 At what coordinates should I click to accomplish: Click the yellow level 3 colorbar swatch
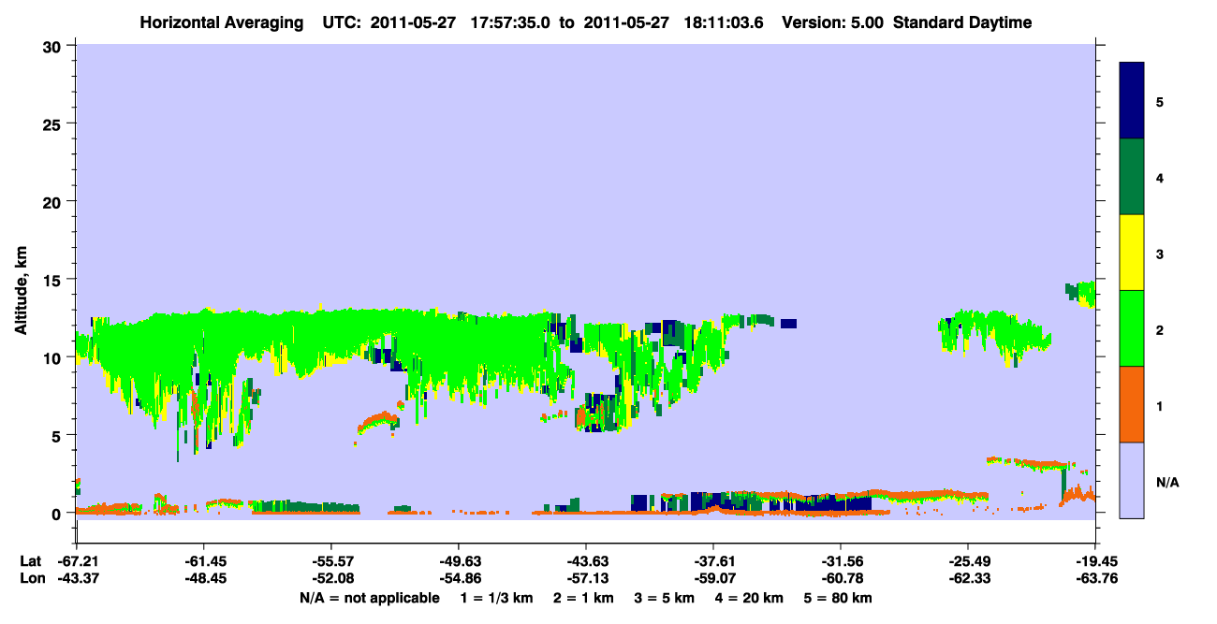(x=1132, y=253)
